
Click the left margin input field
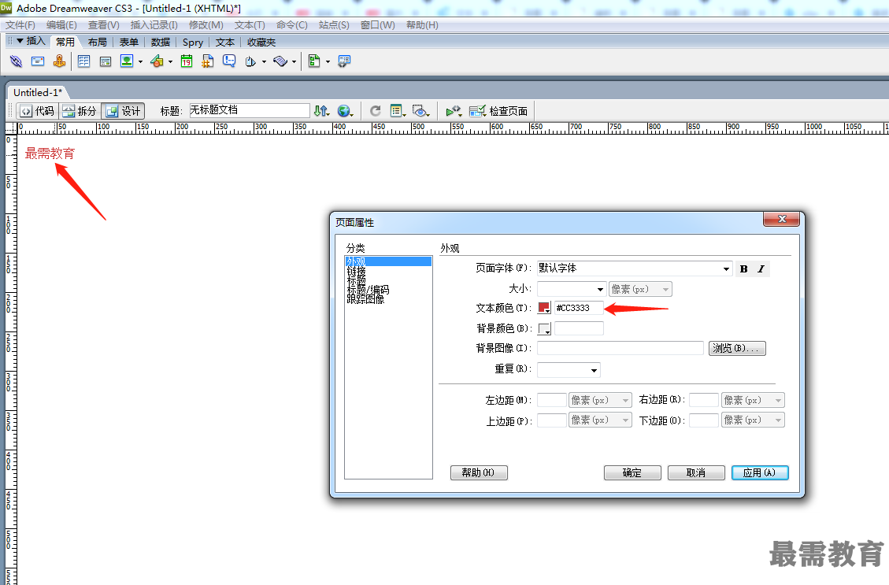click(552, 400)
